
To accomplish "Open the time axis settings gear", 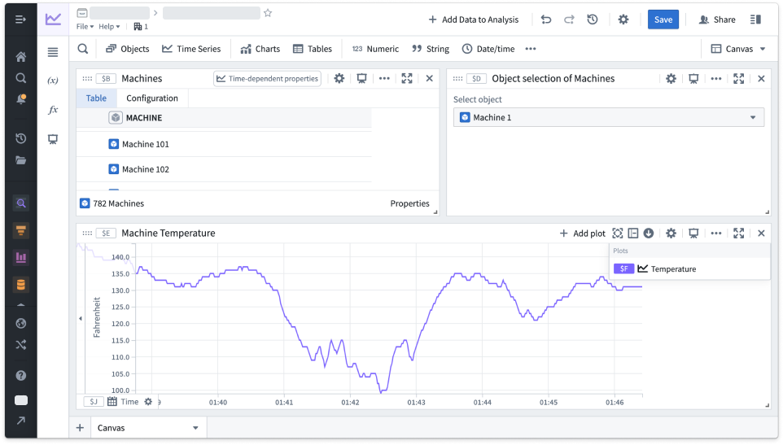I will point(148,402).
